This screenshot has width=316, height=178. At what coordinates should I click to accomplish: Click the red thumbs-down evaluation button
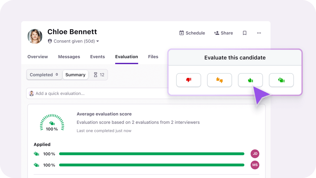189,80
